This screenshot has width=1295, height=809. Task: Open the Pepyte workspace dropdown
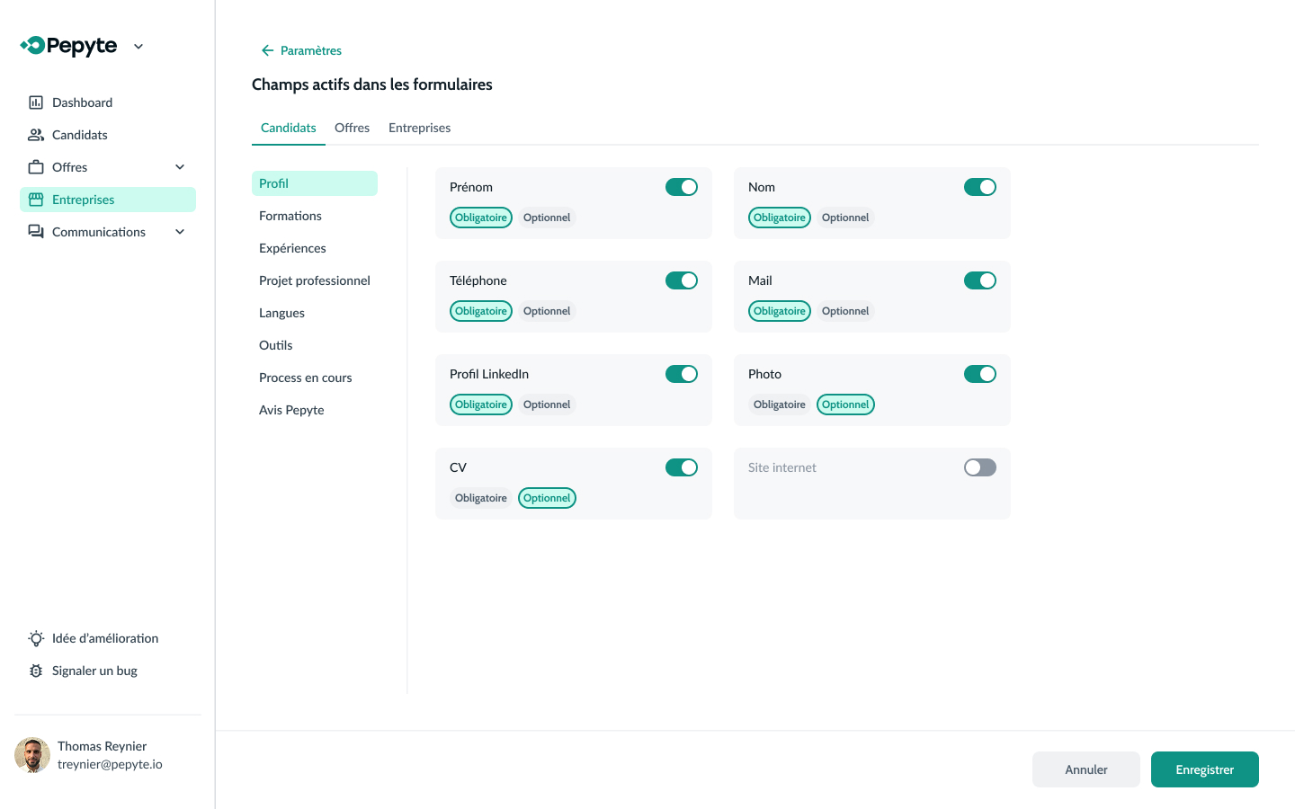coord(138,47)
